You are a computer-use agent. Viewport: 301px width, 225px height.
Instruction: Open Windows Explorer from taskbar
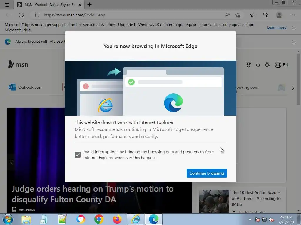point(26,219)
